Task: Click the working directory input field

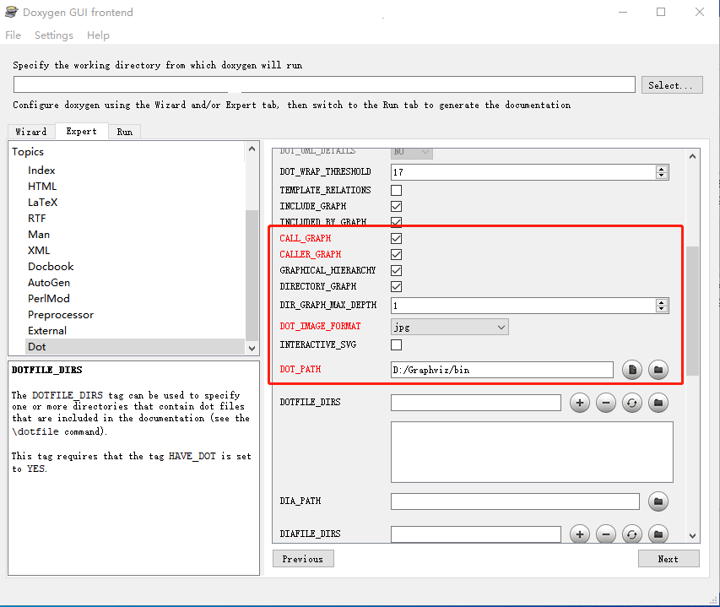Action: click(x=324, y=84)
